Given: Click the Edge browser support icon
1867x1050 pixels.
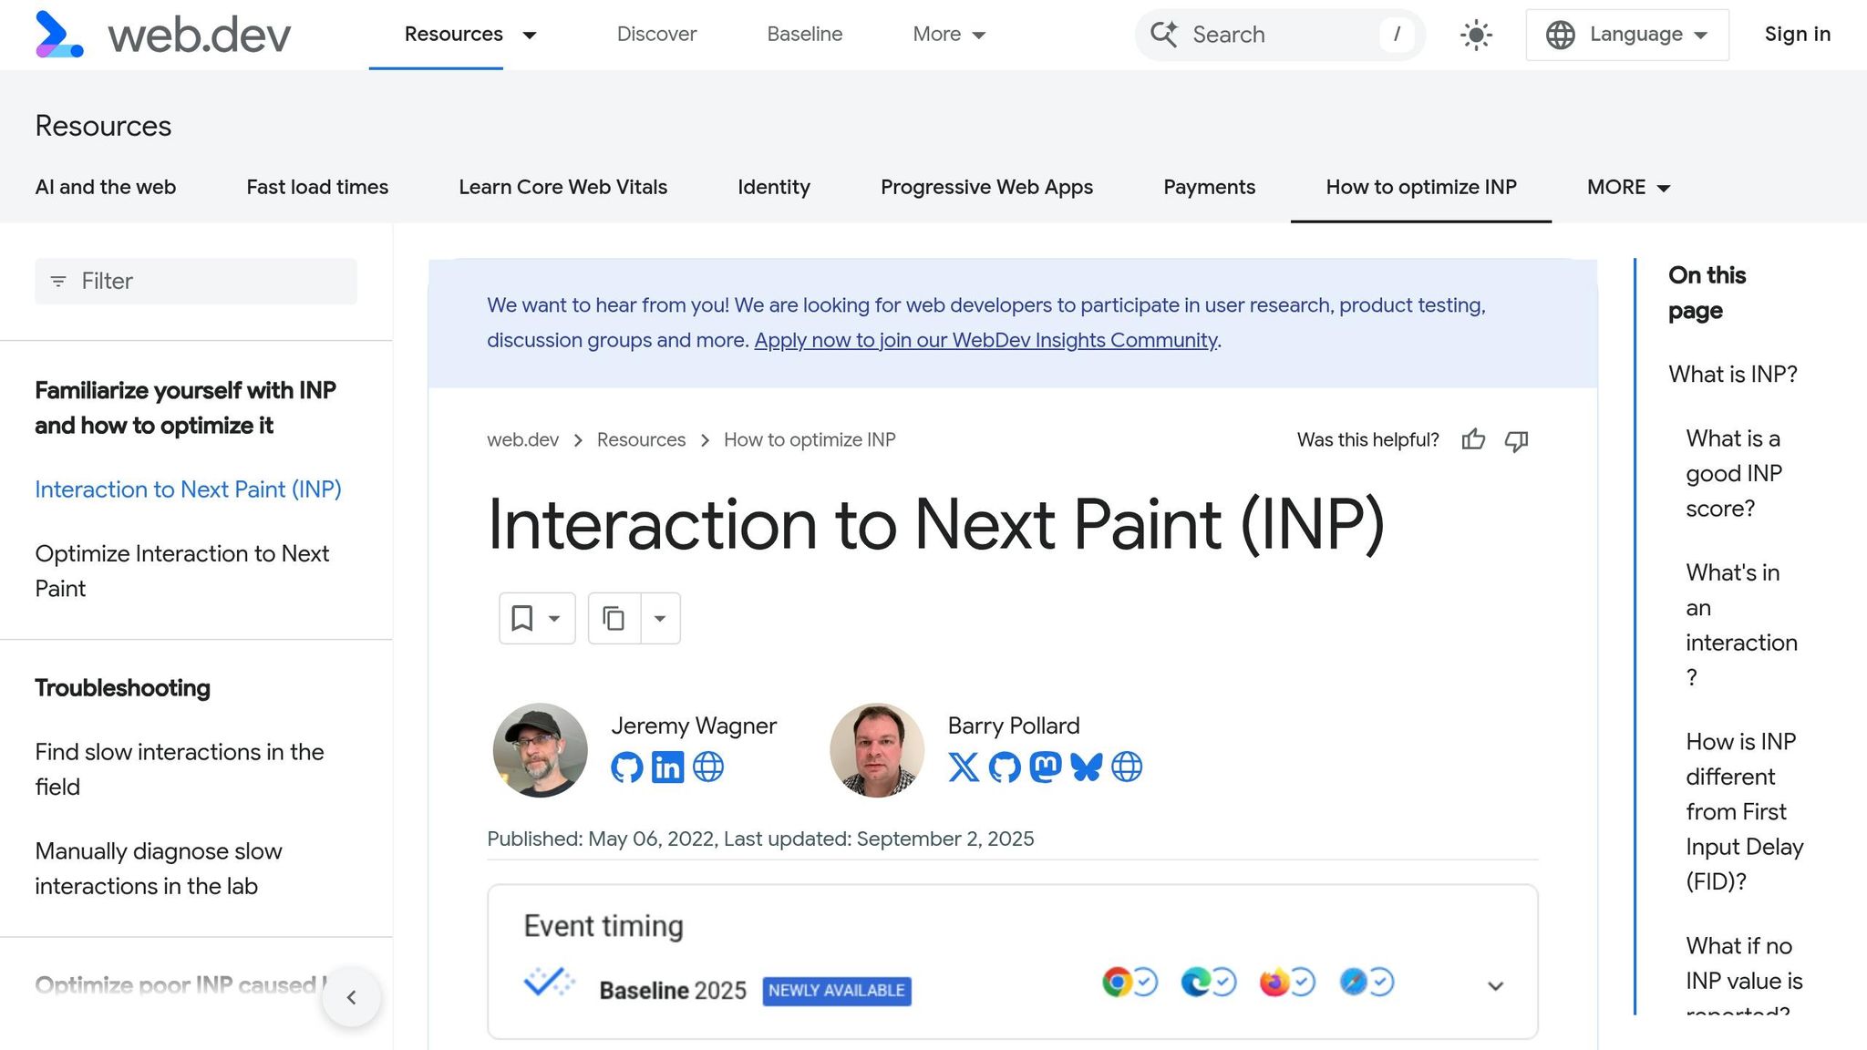Looking at the screenshot, I should [x=1196, y=982].
